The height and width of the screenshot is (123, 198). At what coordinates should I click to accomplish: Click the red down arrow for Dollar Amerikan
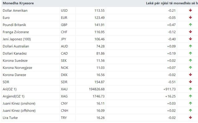191,10
